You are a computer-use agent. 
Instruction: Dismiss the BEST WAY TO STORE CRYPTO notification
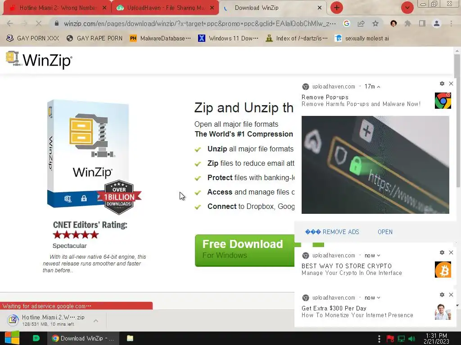451,252
